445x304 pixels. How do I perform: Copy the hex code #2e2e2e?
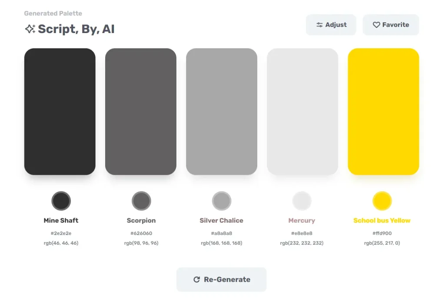coord(61,234)
